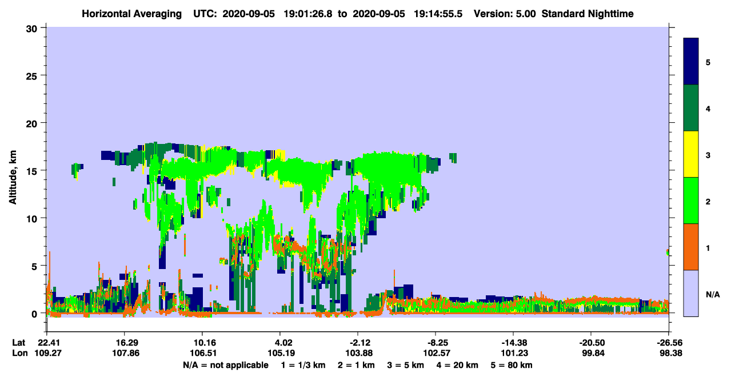The image size is (743, 381).
Task: Click latitude value 10.16
Action: 202,343
